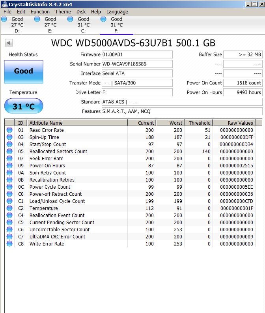Click status orb for Power-off Retract Count
This screenshot has height=313, width=265.
point(9,194)
